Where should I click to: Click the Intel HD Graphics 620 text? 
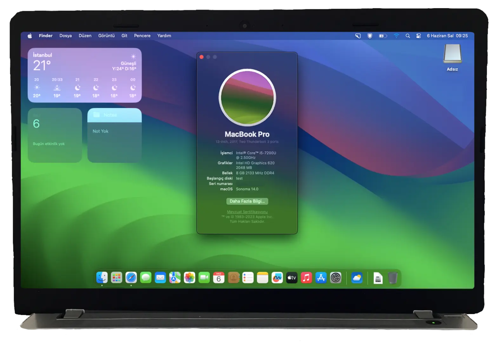click(255, 163)
